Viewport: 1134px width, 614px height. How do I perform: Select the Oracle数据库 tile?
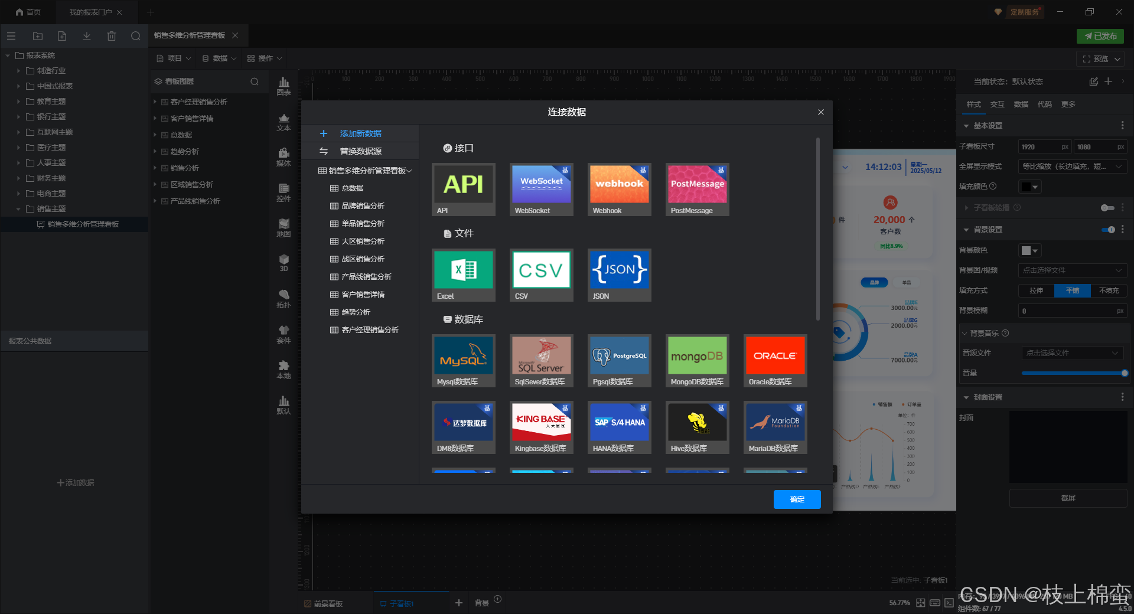775,361
